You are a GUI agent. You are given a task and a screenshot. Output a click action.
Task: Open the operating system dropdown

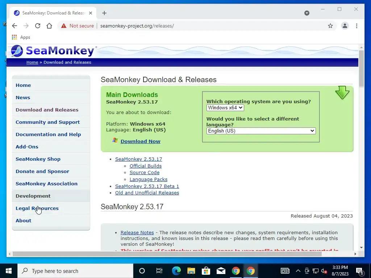(225, 108)
